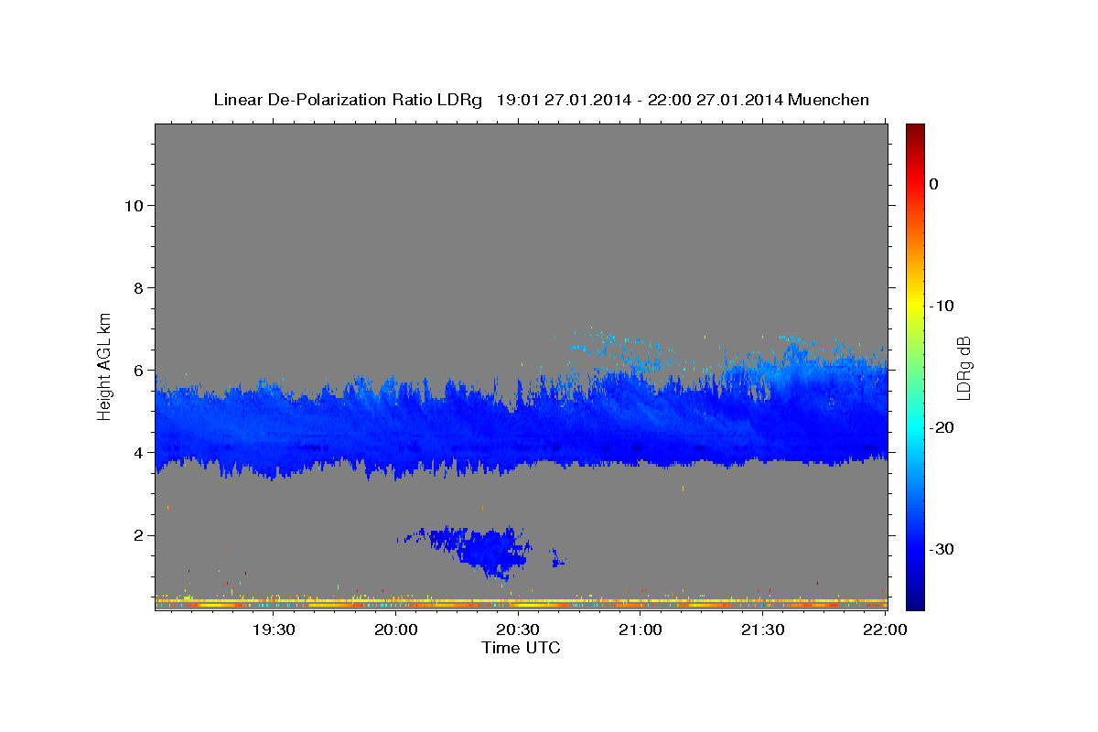1098x732 pixels.
Task: Click the dark red top of colorbar
Action: pyautogui.click(x=915, y=133)
